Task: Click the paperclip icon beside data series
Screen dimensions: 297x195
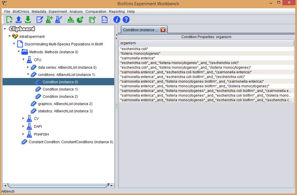Action: click(x=34, y=67)
